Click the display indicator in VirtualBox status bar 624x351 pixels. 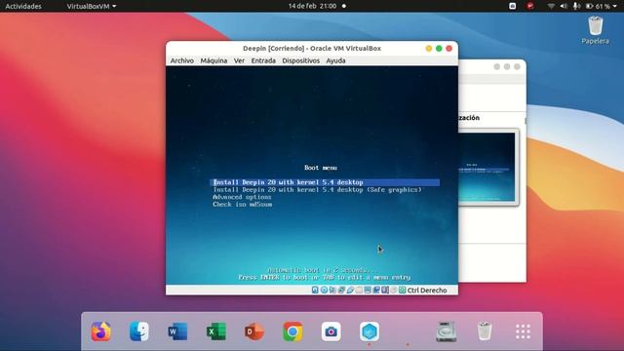(x=368, y=291)
